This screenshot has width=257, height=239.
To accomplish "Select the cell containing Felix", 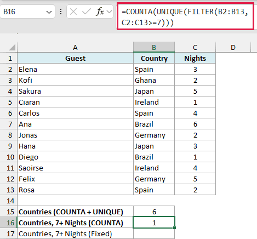I will [75, 179].
